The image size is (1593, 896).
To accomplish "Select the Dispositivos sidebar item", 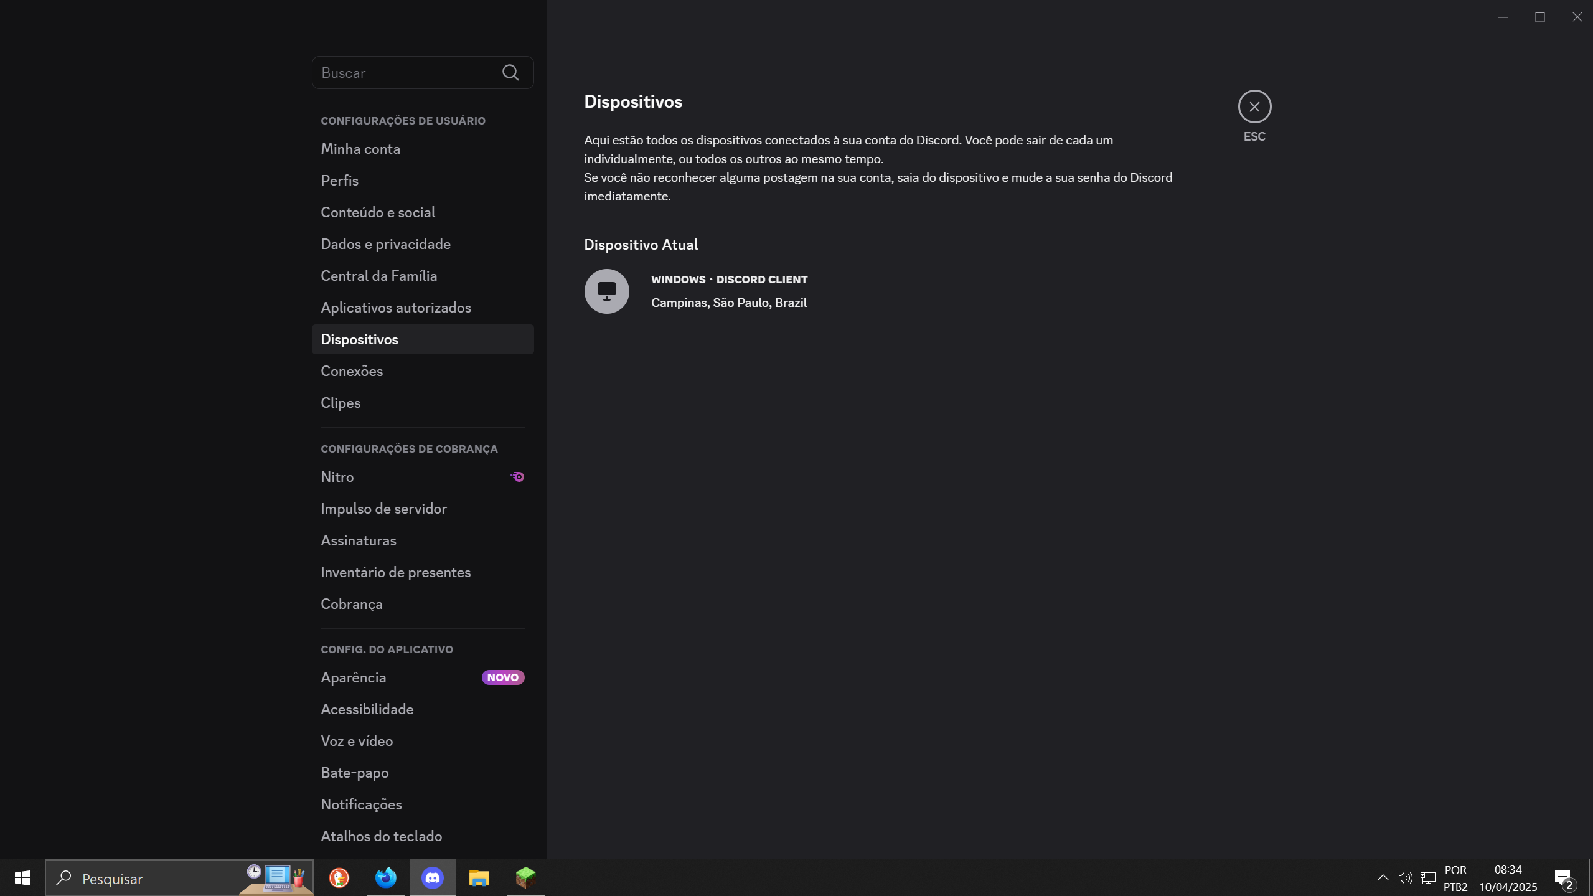I will [423, 339].
